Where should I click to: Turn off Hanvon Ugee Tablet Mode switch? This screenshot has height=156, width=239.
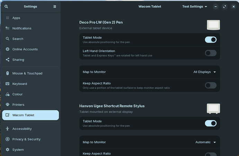tap(211, 123)
